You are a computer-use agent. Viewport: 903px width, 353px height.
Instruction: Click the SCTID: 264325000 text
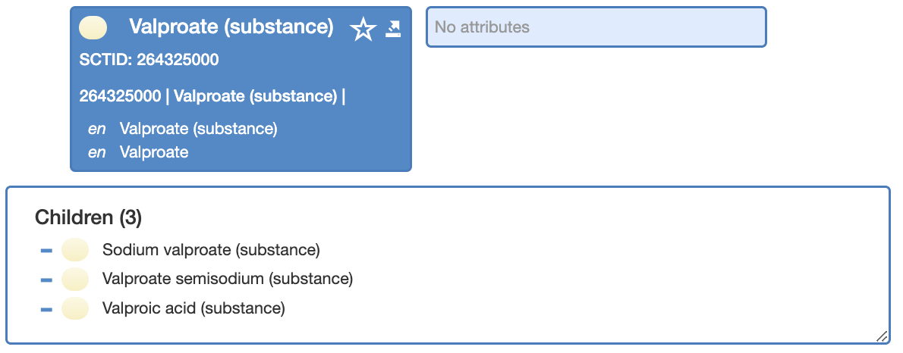149,60
